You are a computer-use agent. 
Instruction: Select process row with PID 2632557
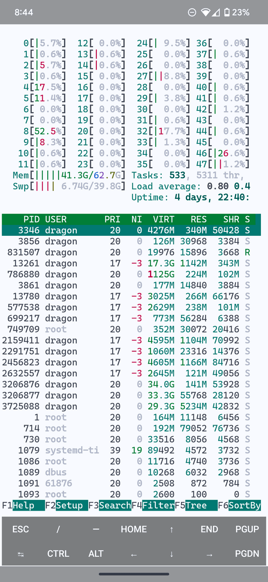(131, 373)
